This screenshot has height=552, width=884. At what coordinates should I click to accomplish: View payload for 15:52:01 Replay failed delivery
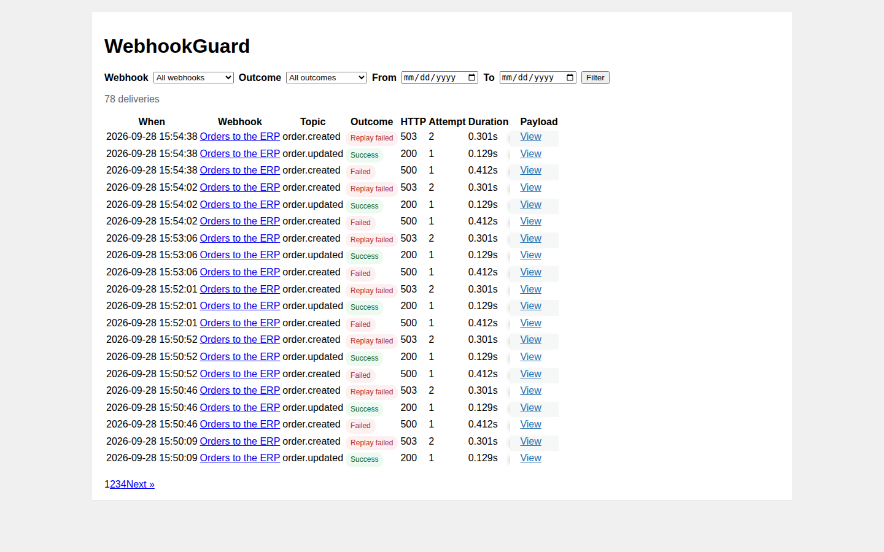[530, 289]
